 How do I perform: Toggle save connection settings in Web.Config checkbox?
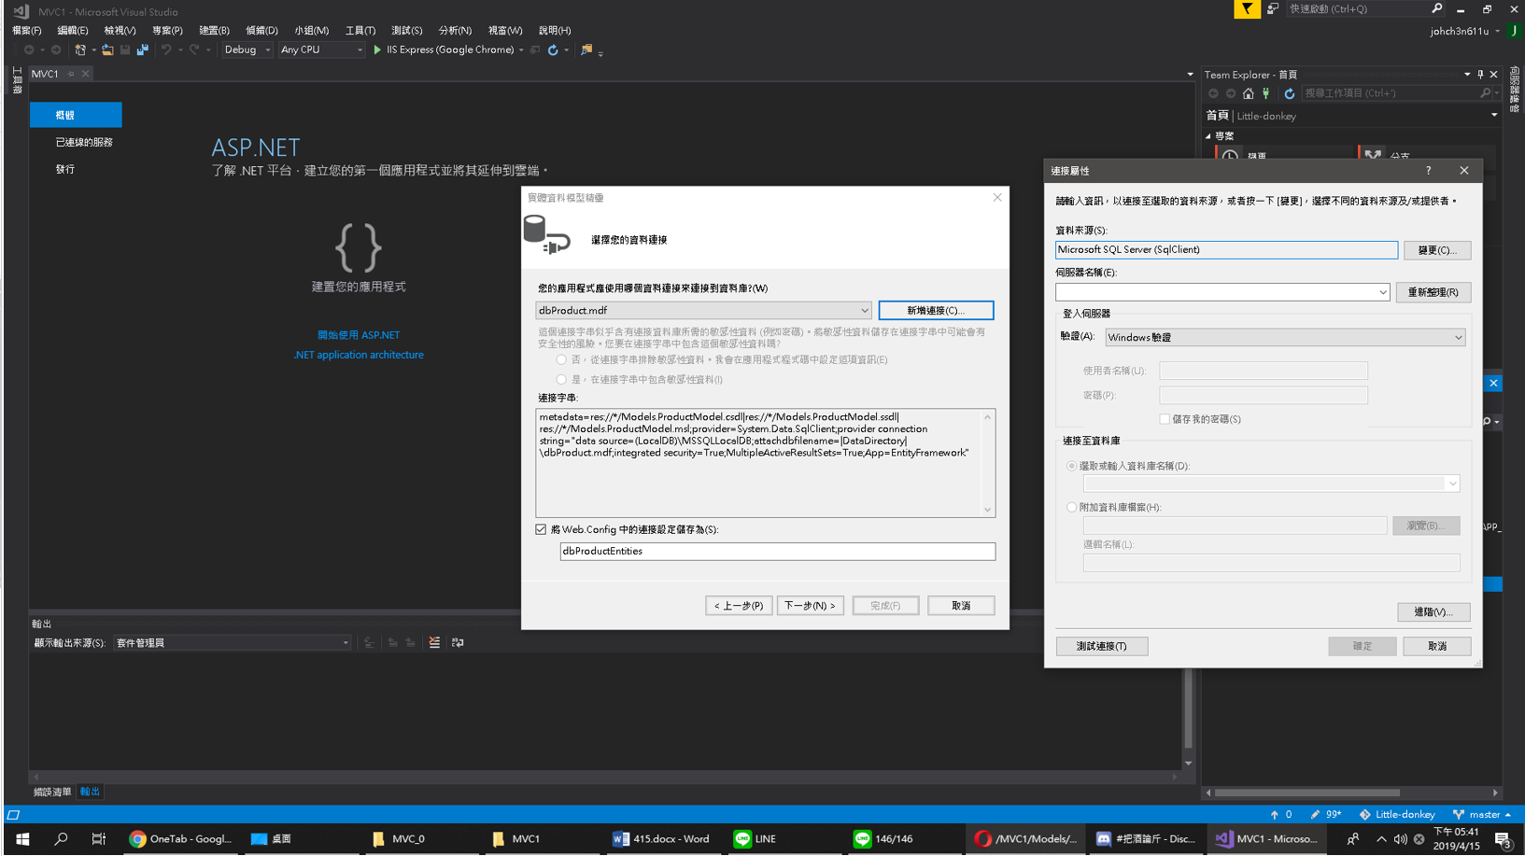541,529
